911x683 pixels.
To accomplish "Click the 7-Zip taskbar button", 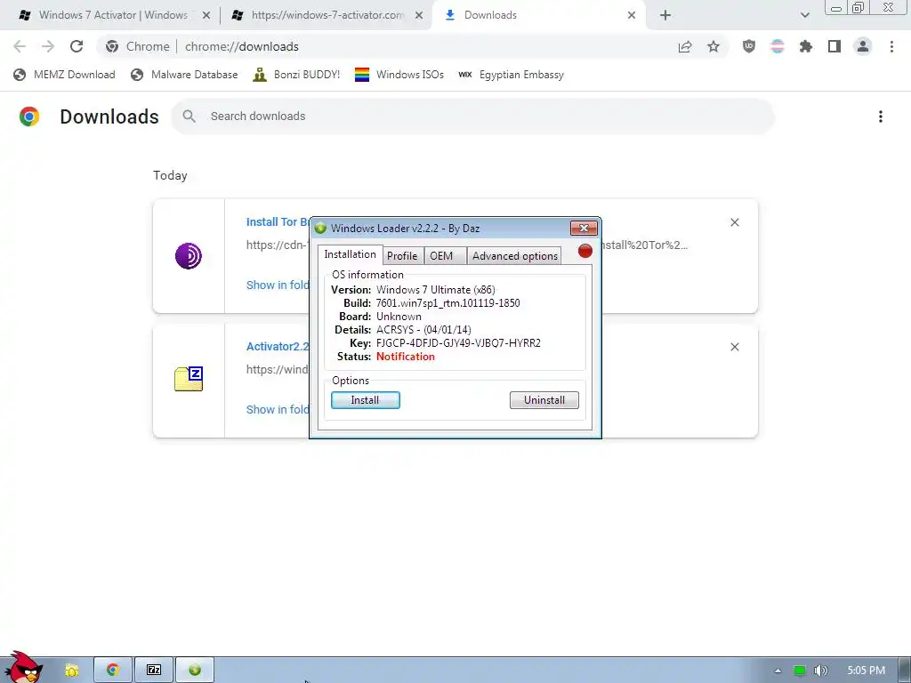I will pos(154,671).
